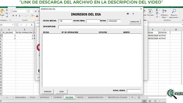
Task: Click formula bar cancel X icon
Action: coord(21,25)
